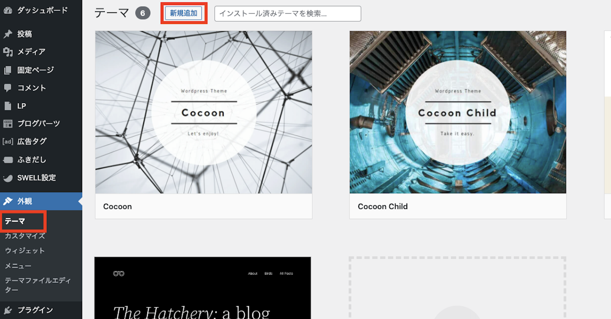Viewport: 611px width, 319px height.
Task: Click the SWELL設定 swoosh icon
Action: [x=8, y=178]
